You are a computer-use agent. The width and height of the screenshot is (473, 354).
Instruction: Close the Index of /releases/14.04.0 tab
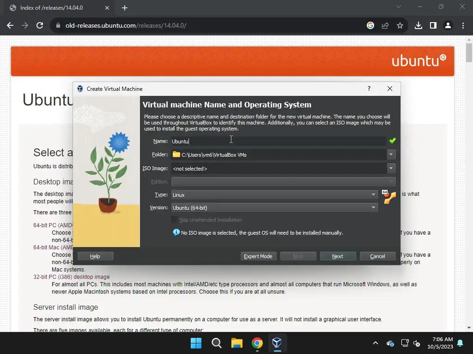coord(107,8)
